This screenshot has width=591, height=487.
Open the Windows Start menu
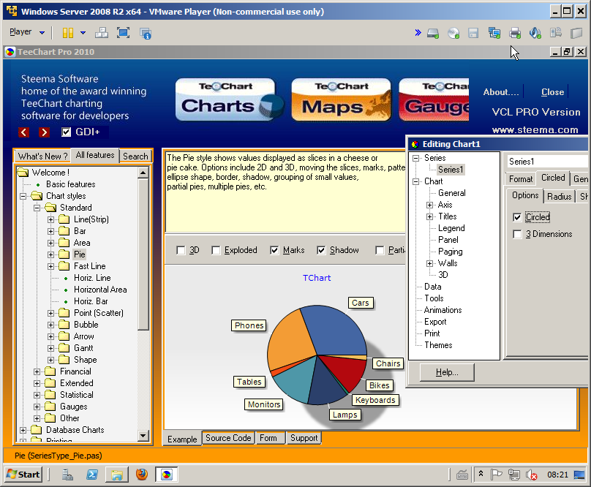coord(23,475)
